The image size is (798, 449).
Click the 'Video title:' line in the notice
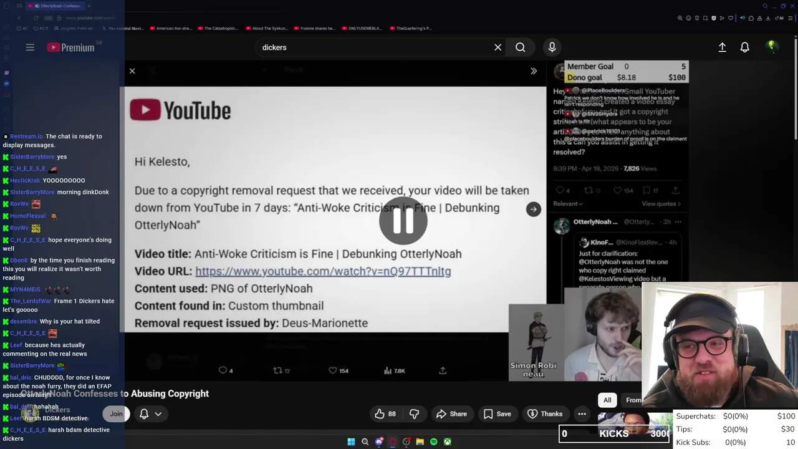[298, 254]
